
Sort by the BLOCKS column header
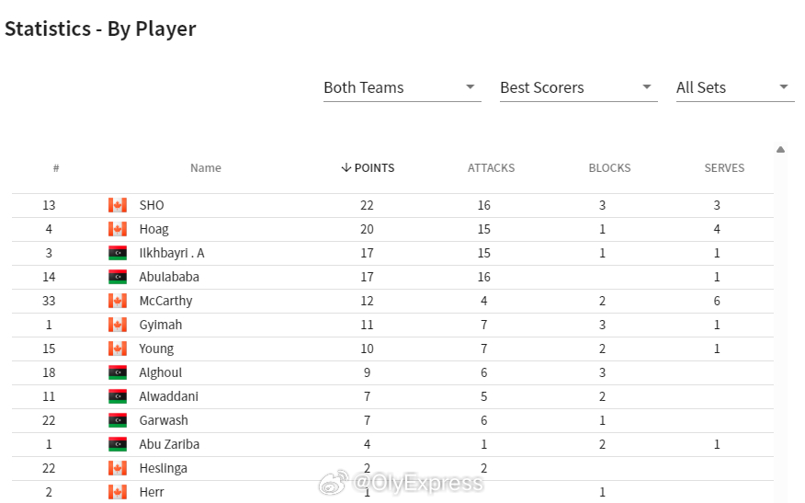click(609, 168)
